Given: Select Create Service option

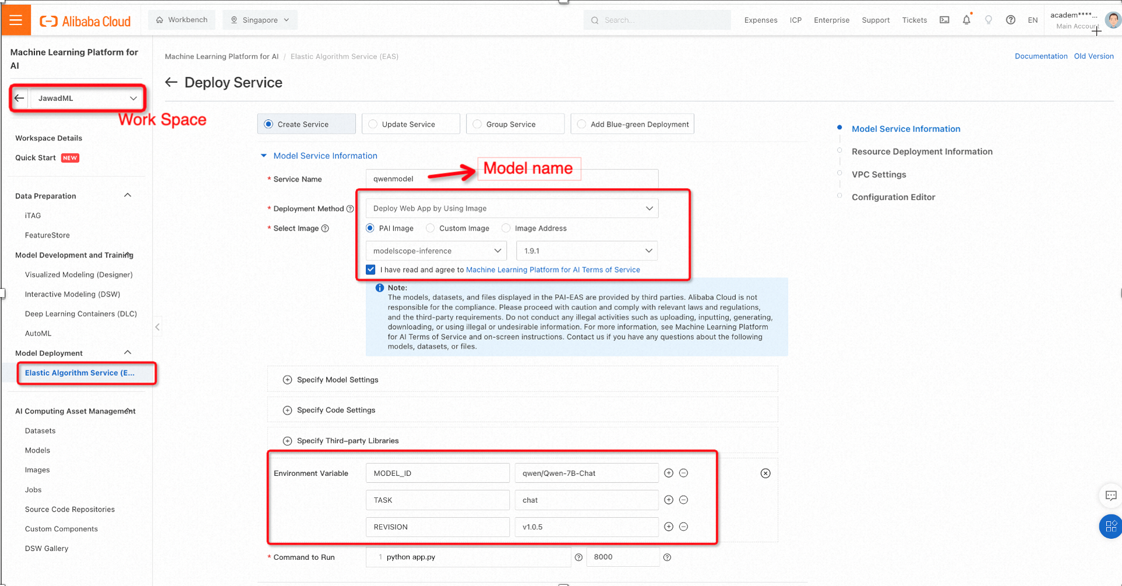Looking at the screenshot, I should pos(306,124).
